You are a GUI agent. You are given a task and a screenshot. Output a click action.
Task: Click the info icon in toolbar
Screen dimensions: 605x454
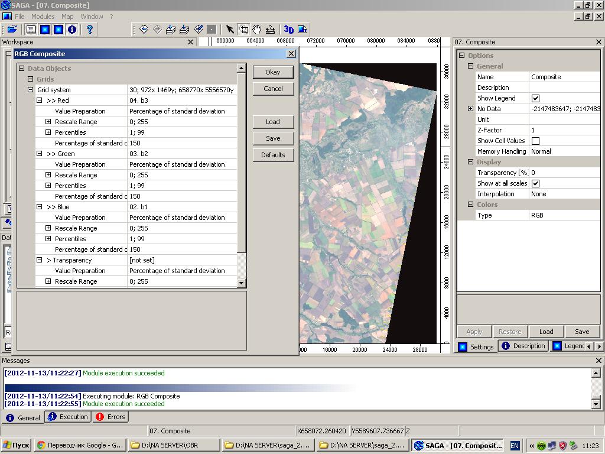pyautogui.click(x=72, y=30)
